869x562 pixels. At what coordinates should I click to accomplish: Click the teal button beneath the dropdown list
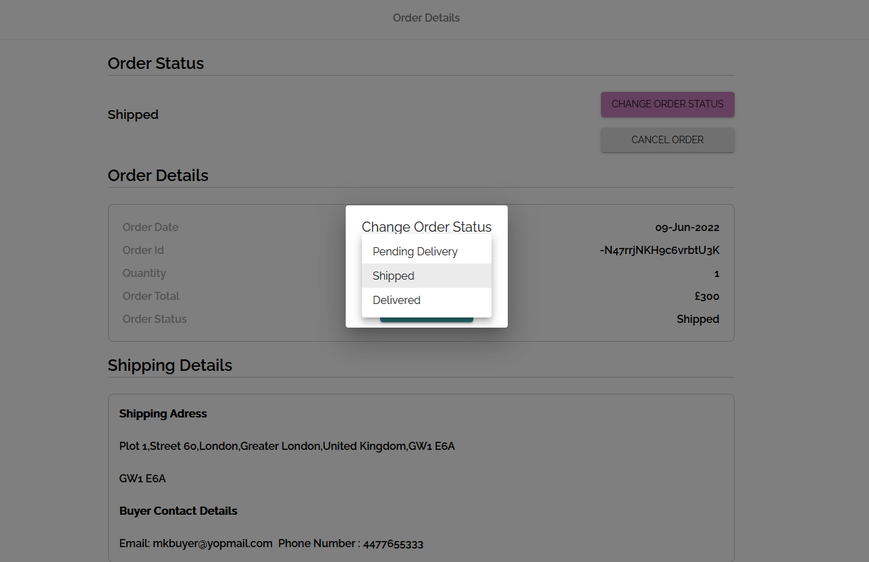426,320
